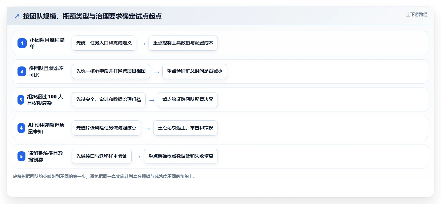Viewport: 441px width, 204px height.
Task: Click the footnote starting with 决策树把团队约束映射
Action: click(105, 176)
